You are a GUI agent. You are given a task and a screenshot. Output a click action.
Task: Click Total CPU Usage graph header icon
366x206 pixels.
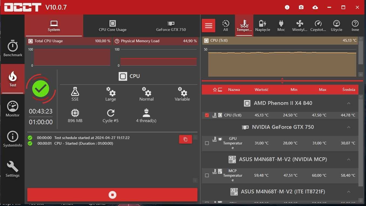point(30,41)
